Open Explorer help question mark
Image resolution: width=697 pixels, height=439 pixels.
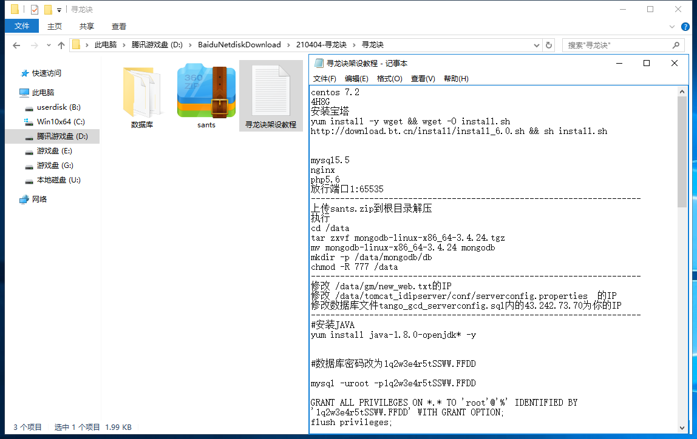tap(685, 27)
